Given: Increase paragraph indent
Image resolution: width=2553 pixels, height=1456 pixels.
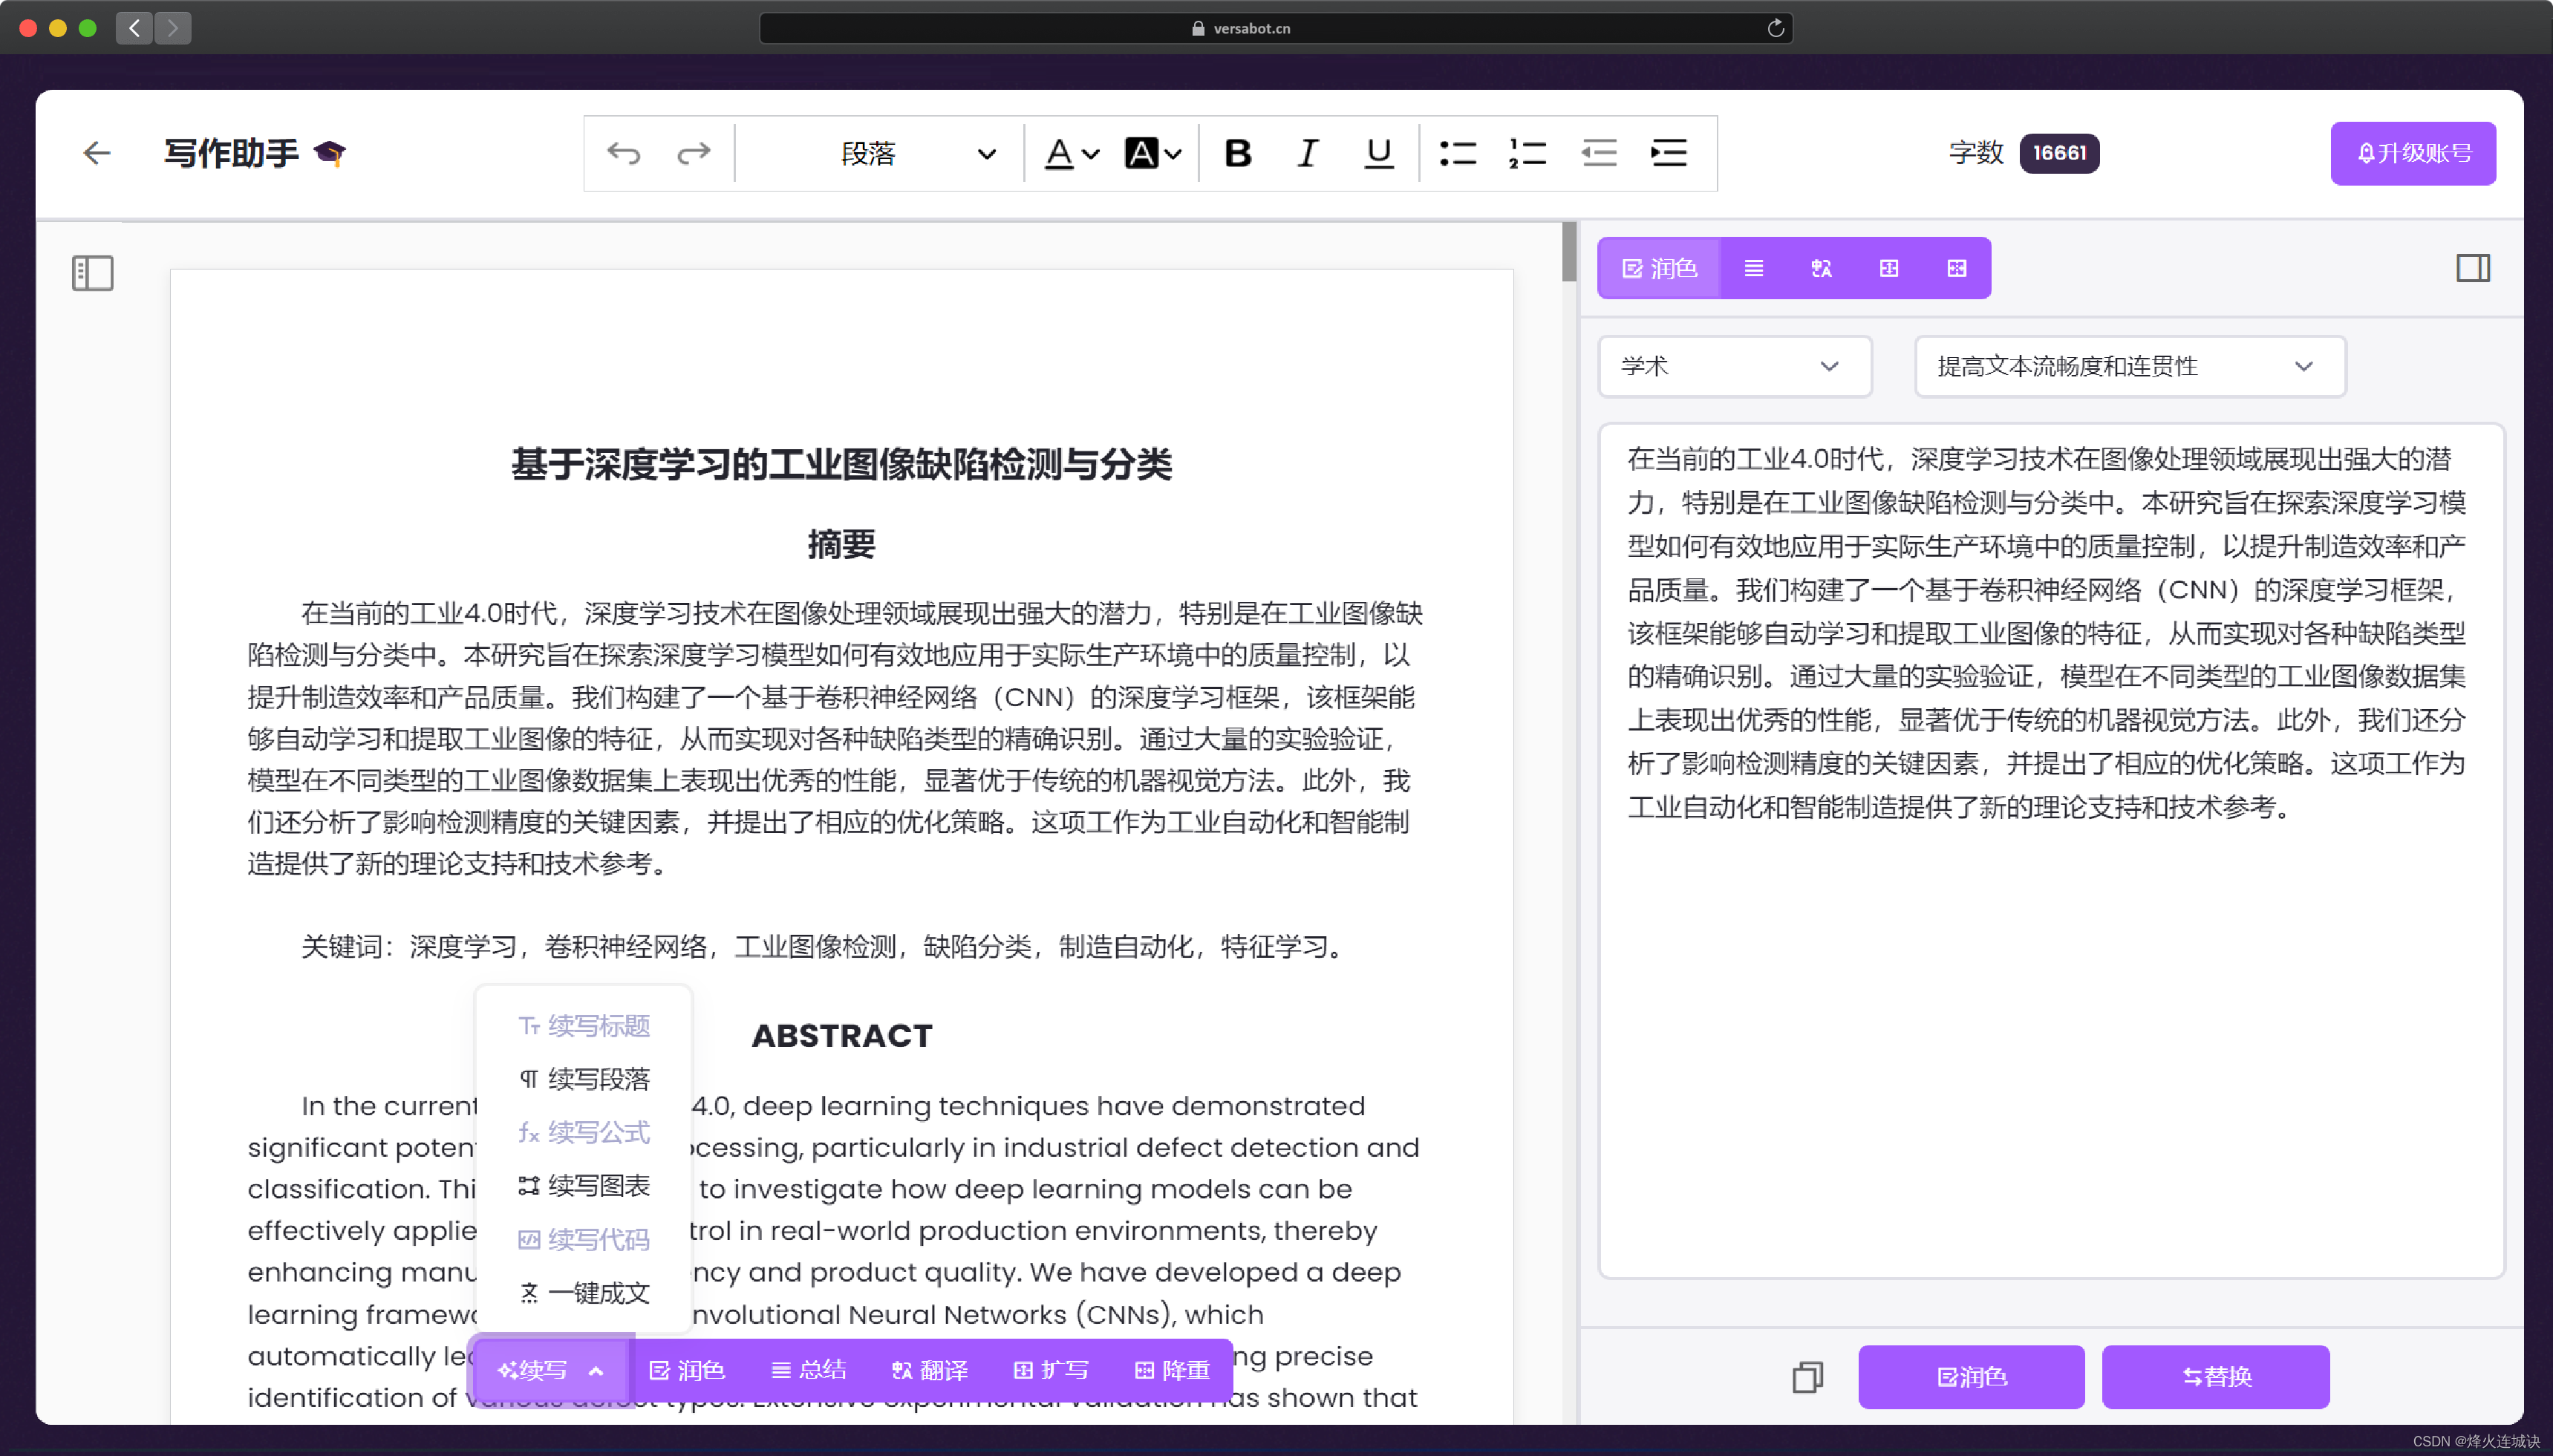Looking at the screenshot, I should click(1668, 153).
